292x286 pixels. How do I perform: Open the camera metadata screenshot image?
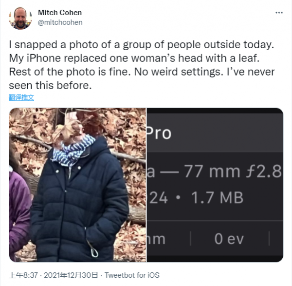coord(215,185)
